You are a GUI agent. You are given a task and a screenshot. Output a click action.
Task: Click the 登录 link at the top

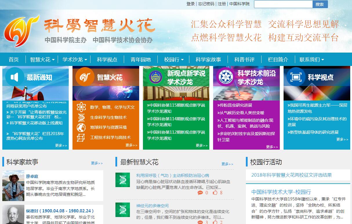190,4
